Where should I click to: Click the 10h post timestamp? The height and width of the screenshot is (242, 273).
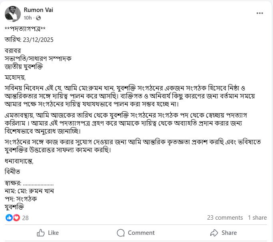tap(28, 18)
